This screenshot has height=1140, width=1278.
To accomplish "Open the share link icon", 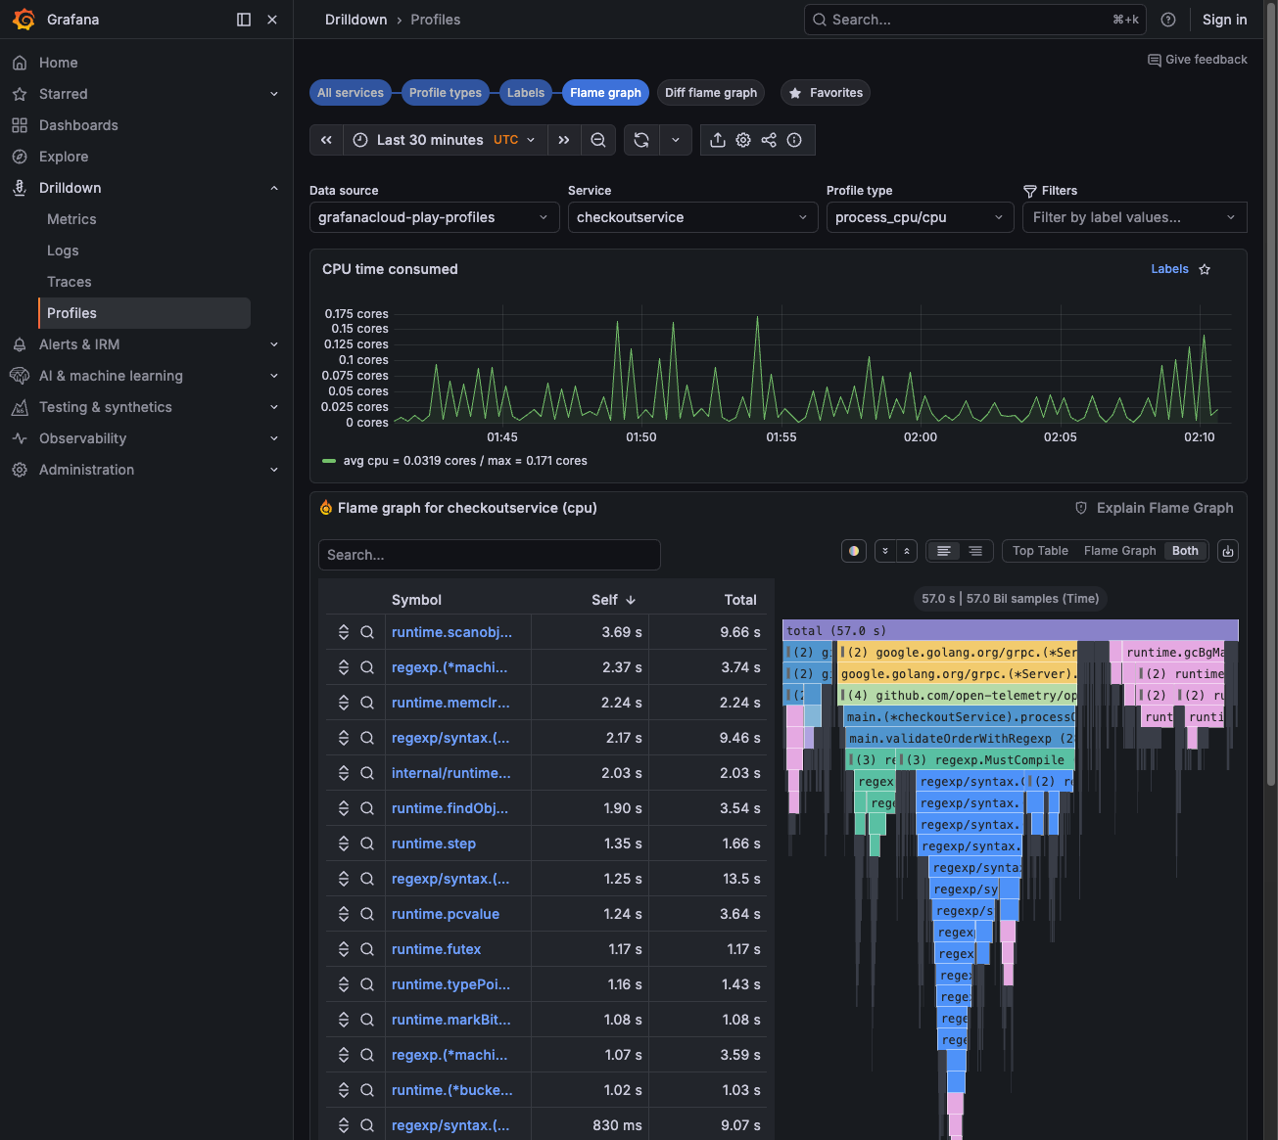I will (769, 140).
